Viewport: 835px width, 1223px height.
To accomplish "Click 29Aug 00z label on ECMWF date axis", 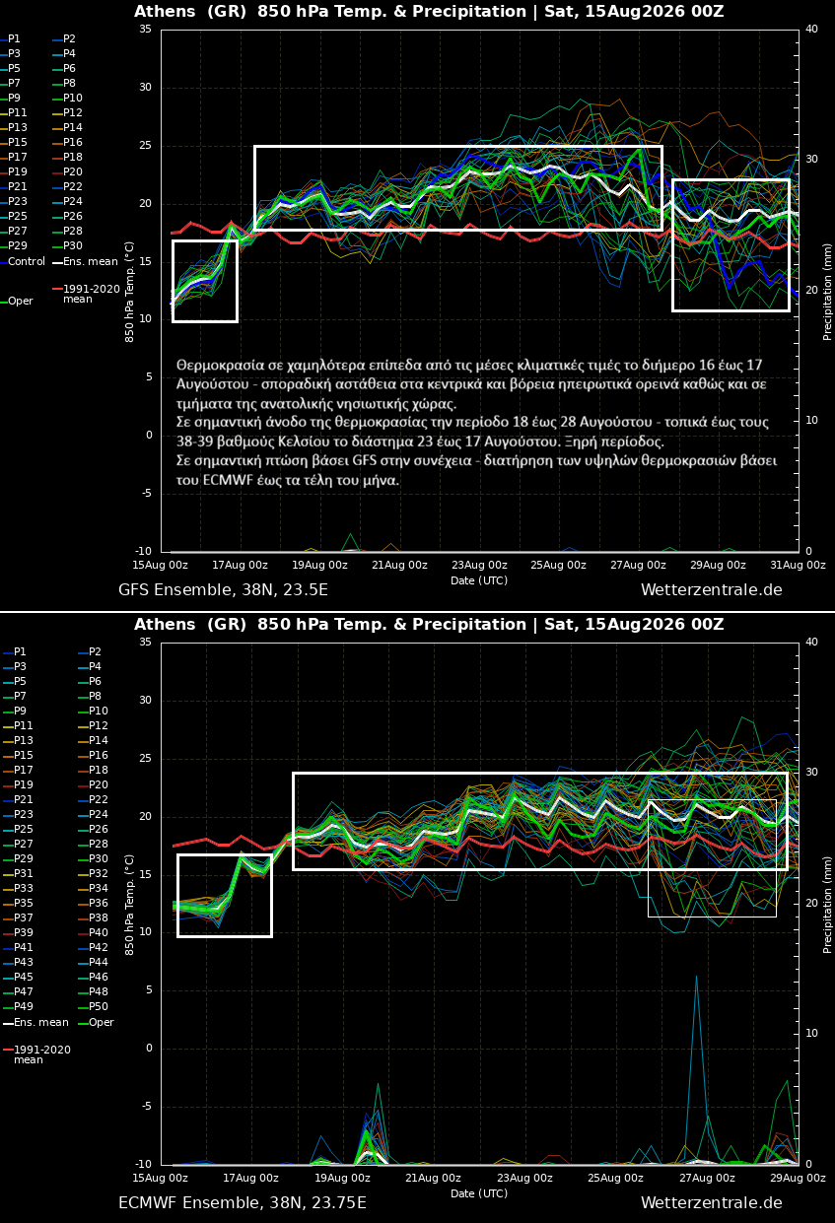I will (798, 1178).
